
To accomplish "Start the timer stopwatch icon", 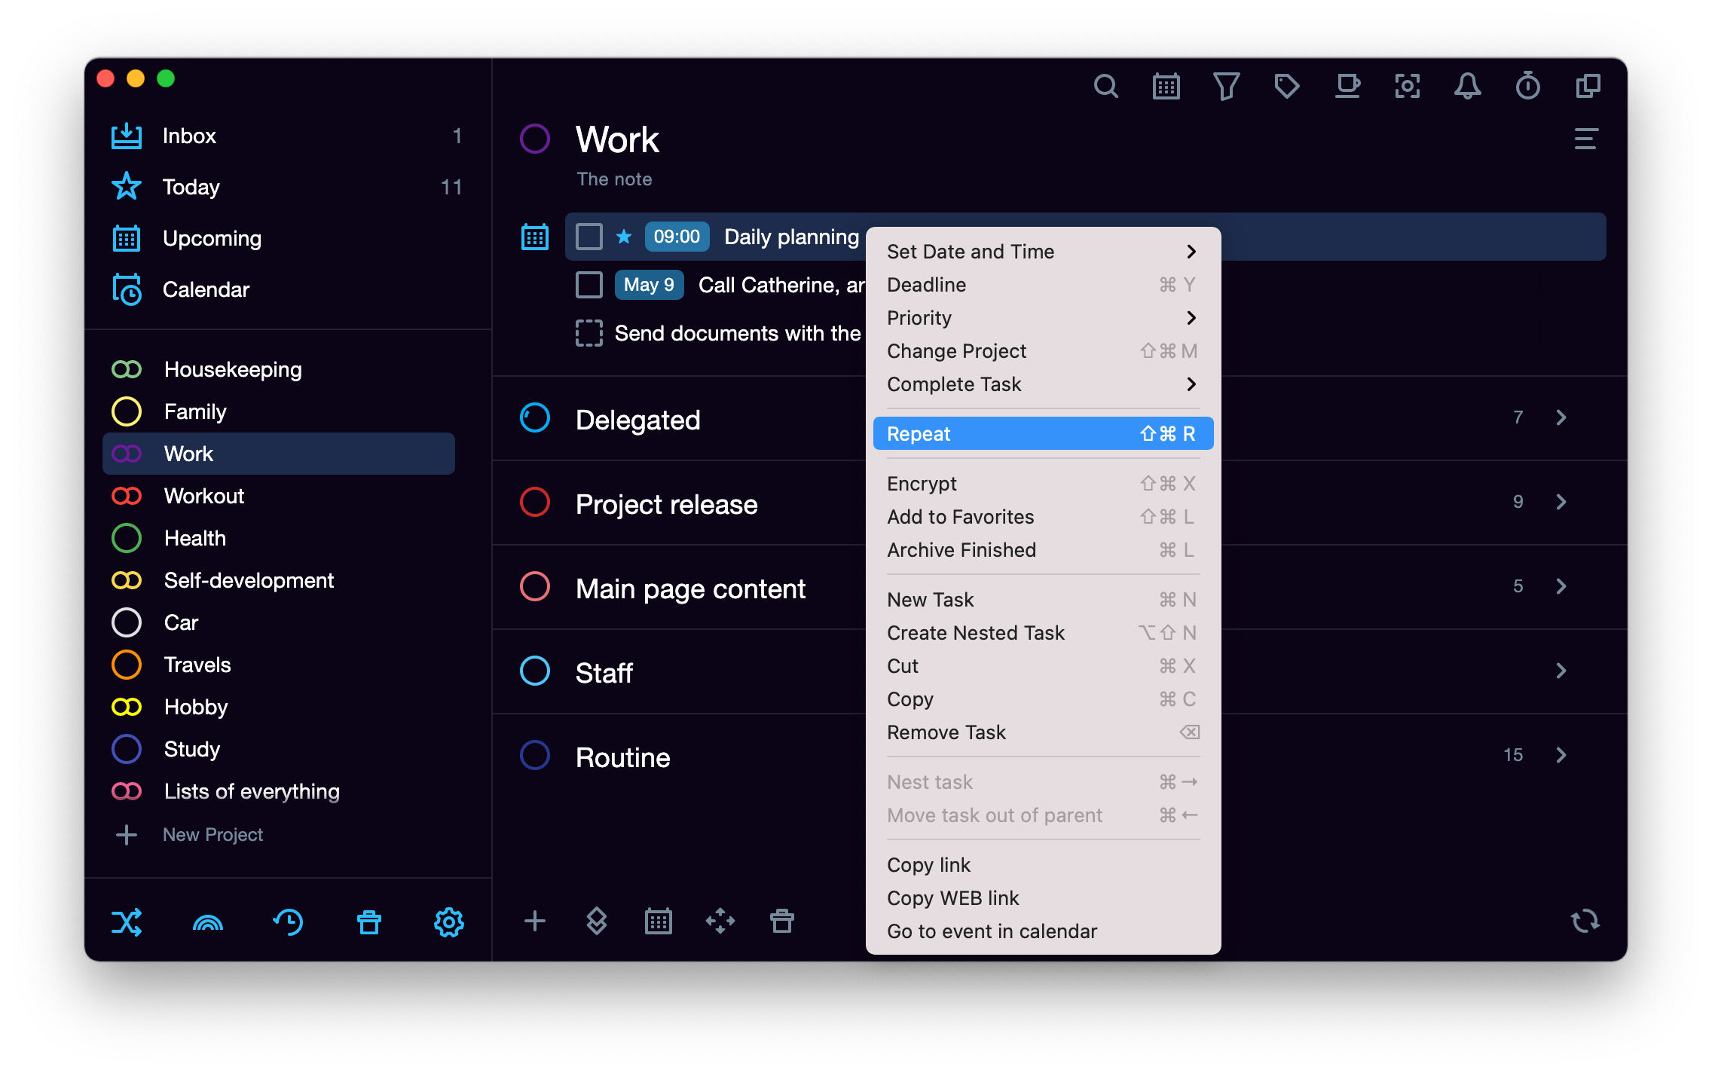I will tap(1527, 87).
